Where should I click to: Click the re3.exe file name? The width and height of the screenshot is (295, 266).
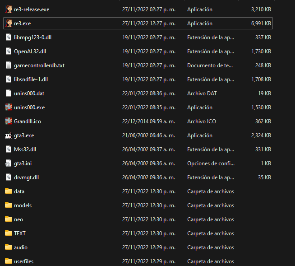pyautogui.click(x=23, y=23)
